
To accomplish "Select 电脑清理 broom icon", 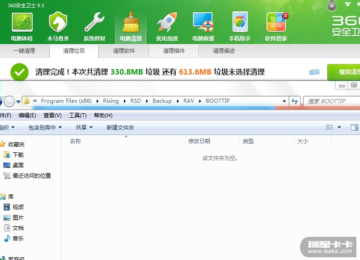I will pyautogui.click(x=131, y=22).
